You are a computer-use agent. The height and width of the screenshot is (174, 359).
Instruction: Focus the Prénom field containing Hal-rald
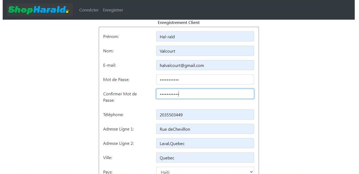click(205, 37)
